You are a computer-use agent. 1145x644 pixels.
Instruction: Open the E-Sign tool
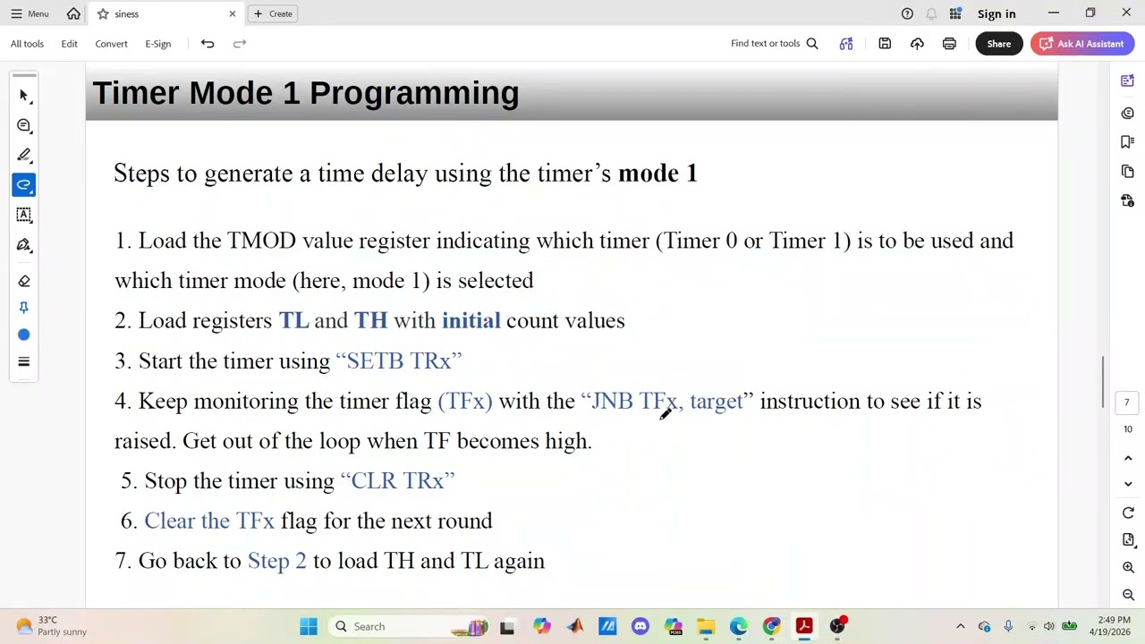(x=157, y=43)
